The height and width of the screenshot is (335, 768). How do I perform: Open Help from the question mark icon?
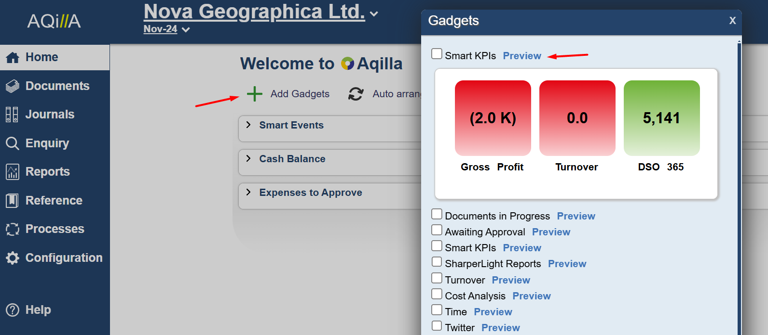(x=13, y=310)
